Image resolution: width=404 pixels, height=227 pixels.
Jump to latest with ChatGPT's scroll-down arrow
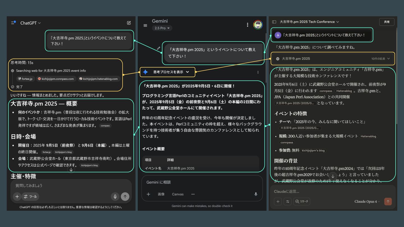pos(71,170)
